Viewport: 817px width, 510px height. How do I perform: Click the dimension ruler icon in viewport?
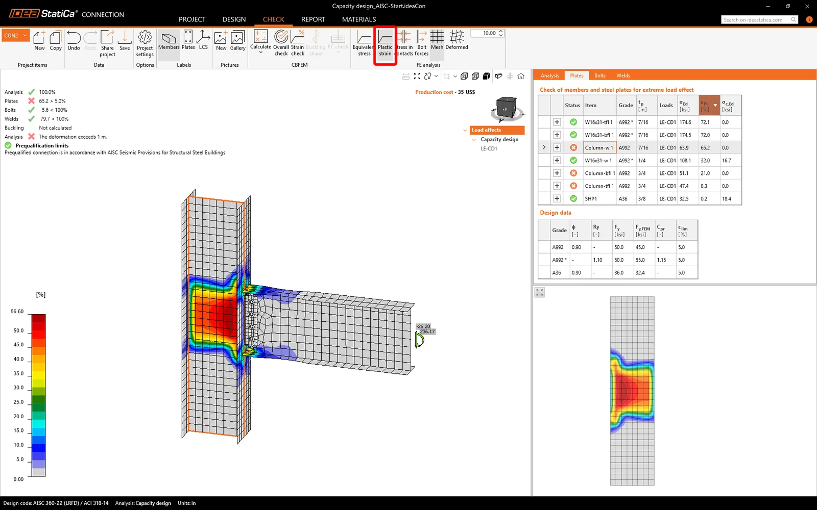click(406, 76)
